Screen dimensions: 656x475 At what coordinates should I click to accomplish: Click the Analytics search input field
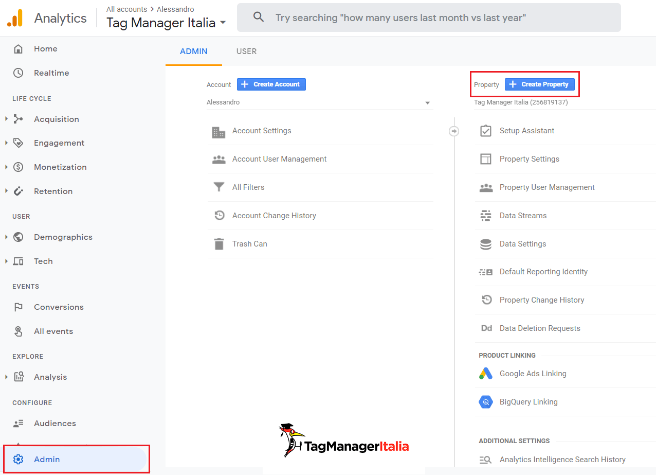429,17
